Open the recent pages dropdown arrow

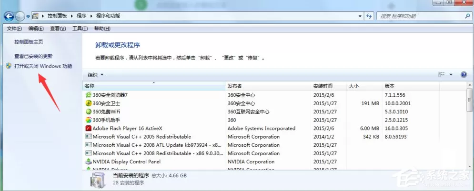[28, 16]
